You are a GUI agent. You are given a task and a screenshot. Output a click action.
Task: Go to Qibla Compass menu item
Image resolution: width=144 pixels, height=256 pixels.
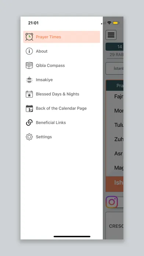(50, 65)
